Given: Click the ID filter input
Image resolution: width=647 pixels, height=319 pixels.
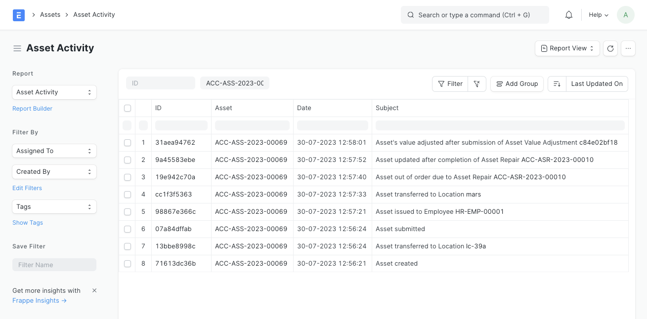Looking at the screenshot, I should tap(161, 83).
